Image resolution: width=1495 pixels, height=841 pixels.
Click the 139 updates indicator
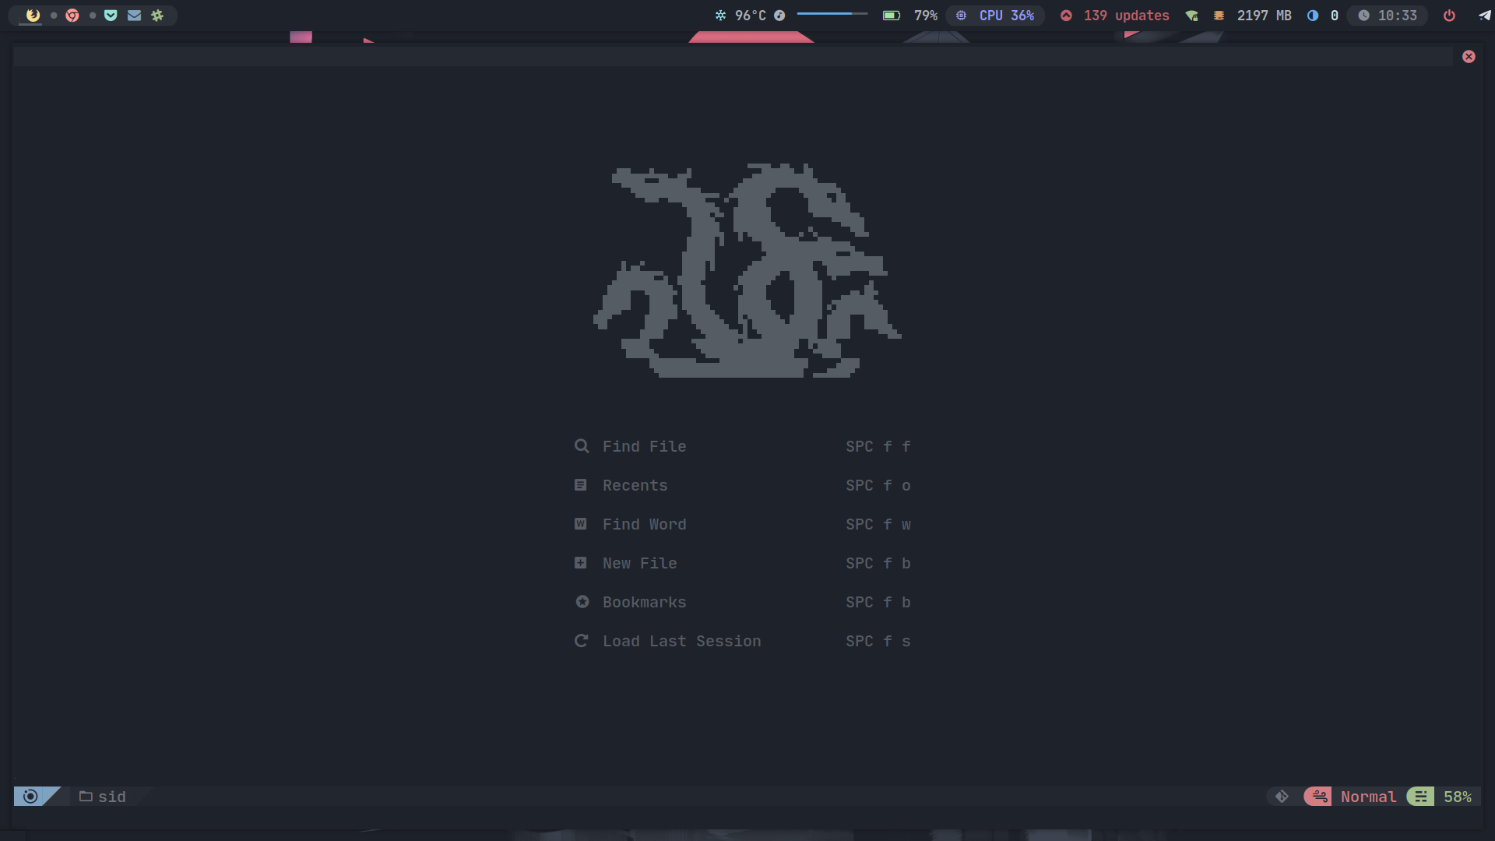coord(1125,16)
